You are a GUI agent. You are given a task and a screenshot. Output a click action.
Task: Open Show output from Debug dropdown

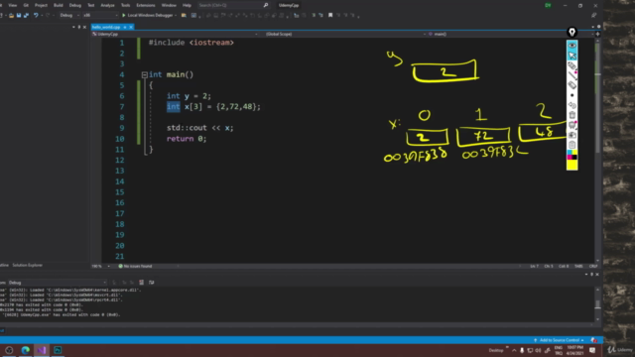coord(57,283)
